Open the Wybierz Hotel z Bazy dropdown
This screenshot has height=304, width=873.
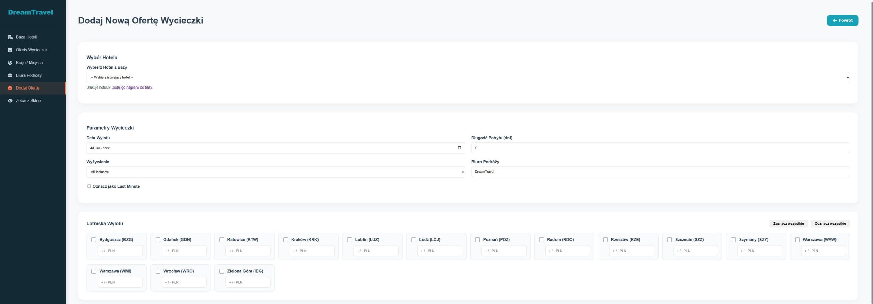[468, 78]
